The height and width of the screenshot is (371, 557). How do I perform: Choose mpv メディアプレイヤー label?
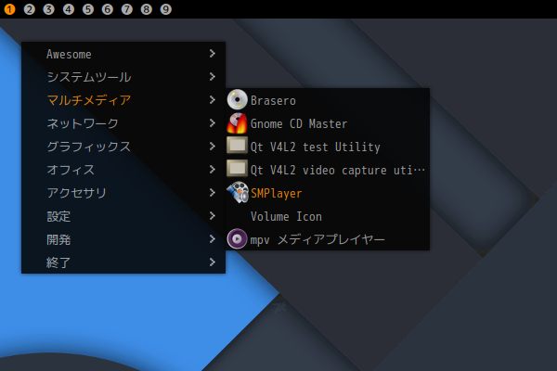(317, 239)
